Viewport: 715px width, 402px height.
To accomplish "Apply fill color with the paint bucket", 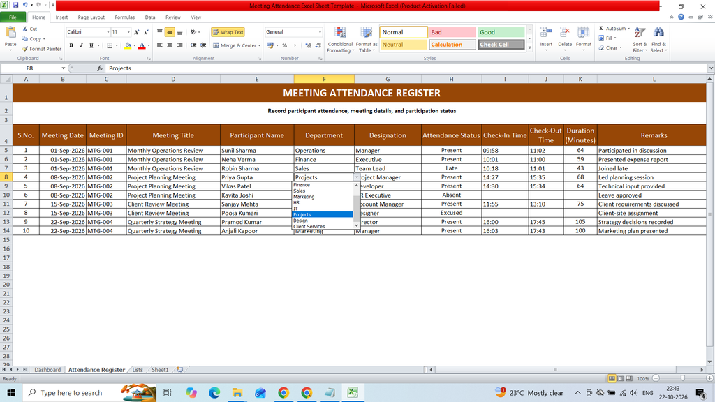I will point(128,45).
